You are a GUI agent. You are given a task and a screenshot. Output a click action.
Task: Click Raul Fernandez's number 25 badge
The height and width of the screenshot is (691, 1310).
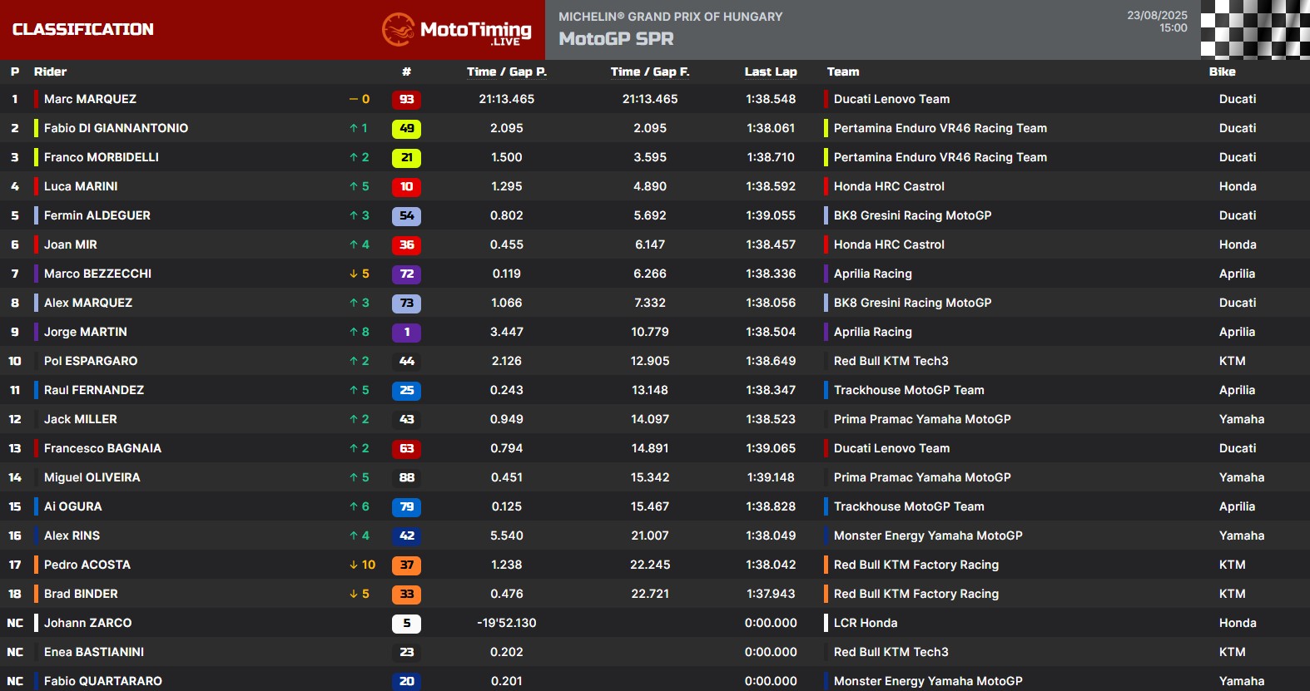(406, 391)
